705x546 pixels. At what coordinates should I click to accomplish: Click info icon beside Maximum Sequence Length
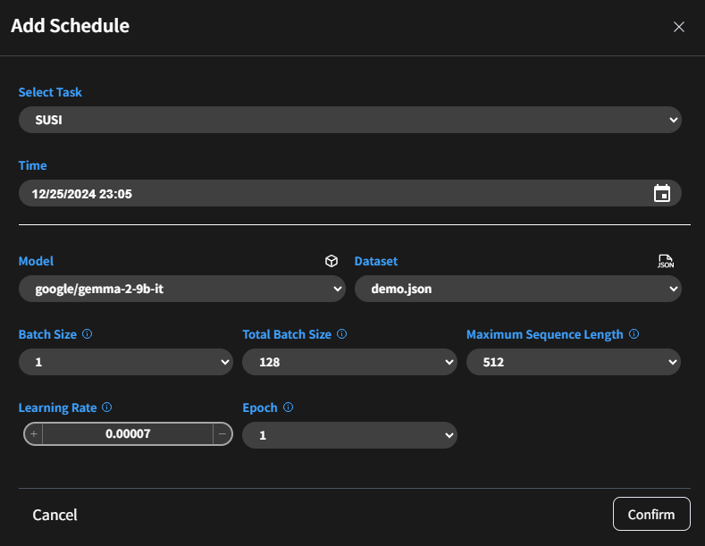pos(634,334)
